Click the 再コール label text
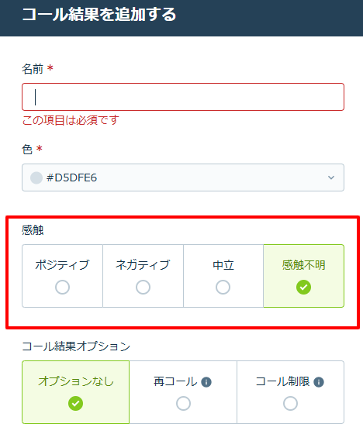Image resolution: width=363 pixels, height=448 pixels. click(x=175, y=381)
